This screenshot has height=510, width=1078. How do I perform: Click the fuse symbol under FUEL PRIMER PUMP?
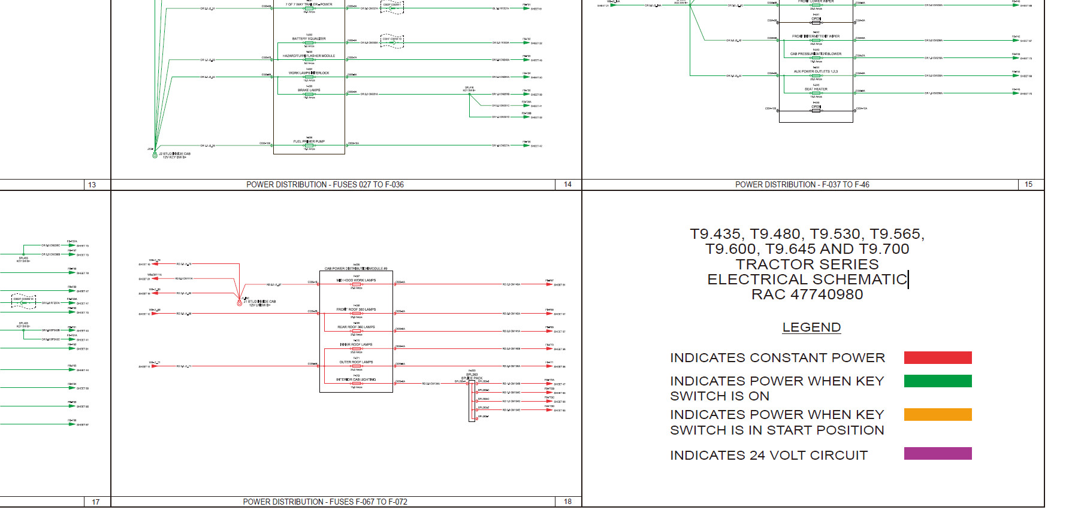[309, 145]
